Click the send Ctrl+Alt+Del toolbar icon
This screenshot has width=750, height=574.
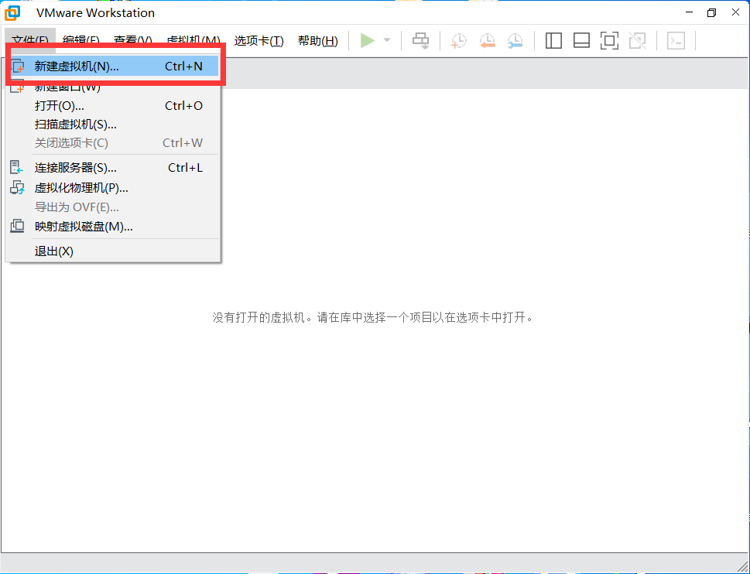421,41
